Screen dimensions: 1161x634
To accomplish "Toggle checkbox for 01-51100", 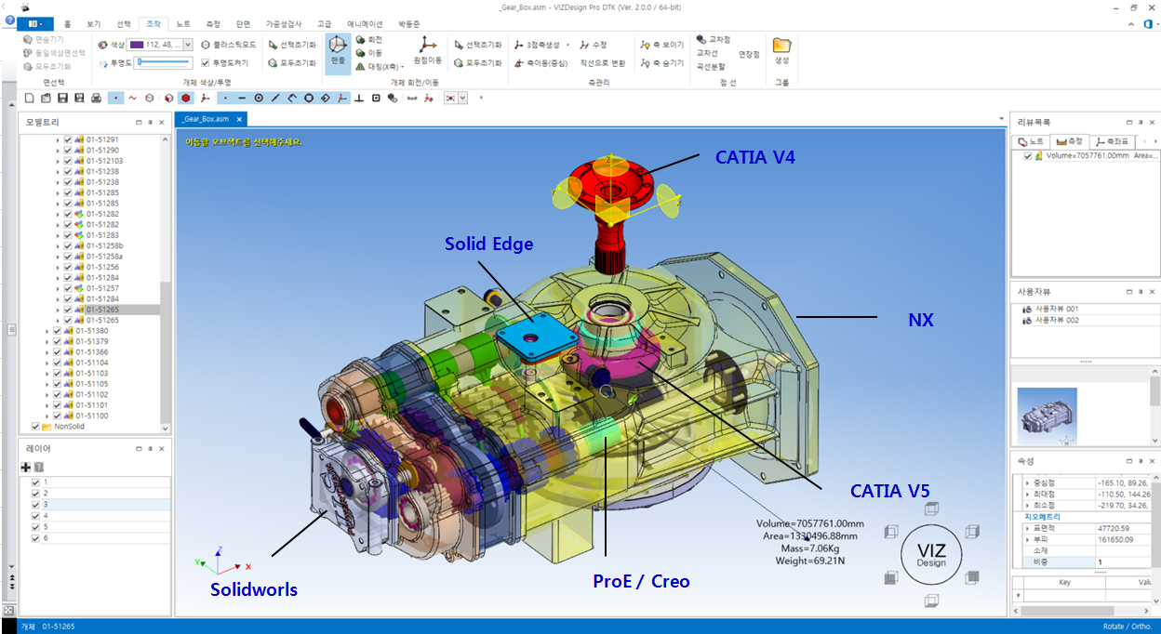I will pyautogui.click(x=58, y=416).
